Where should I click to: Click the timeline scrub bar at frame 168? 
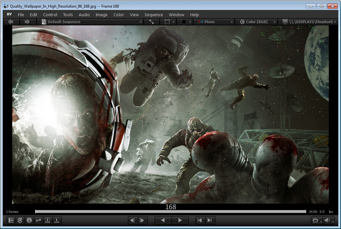(170, 212)
